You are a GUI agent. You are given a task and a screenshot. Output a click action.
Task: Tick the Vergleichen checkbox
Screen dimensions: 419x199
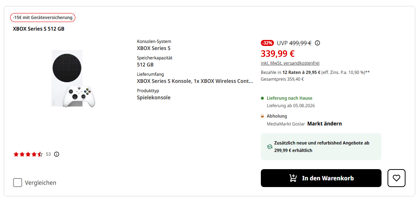pyautogui.click(x=18, y=183)
